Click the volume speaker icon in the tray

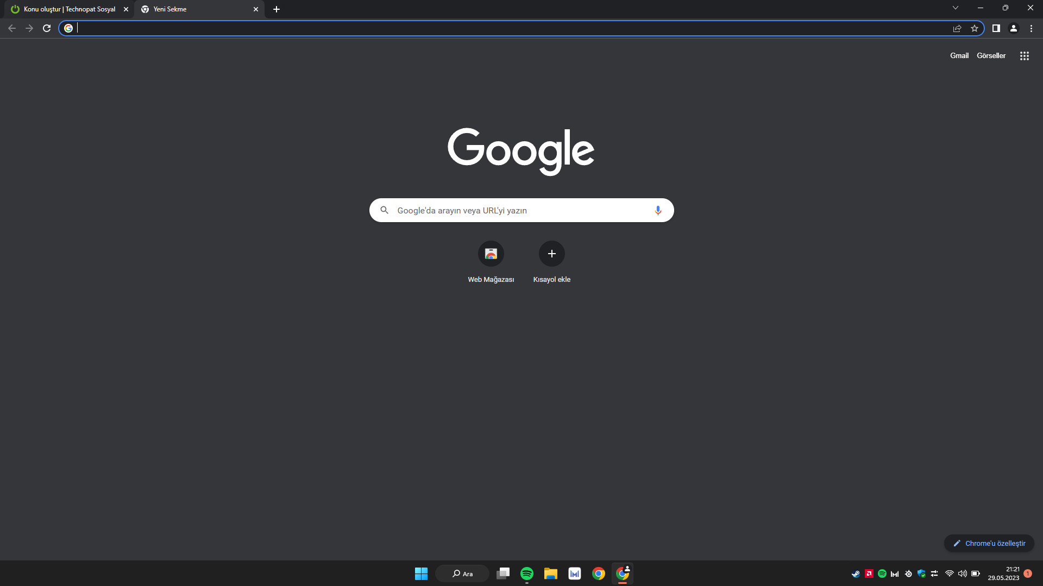click(963, 574)
